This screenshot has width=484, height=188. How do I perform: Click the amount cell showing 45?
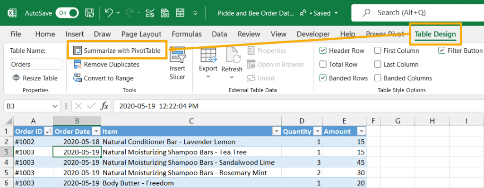[344, 162]
